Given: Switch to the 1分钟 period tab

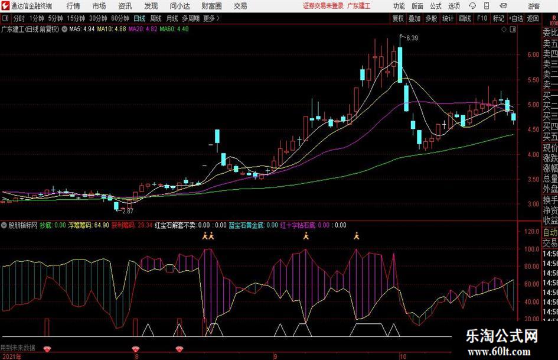Looking at the screenshot, I should (37, 18).
